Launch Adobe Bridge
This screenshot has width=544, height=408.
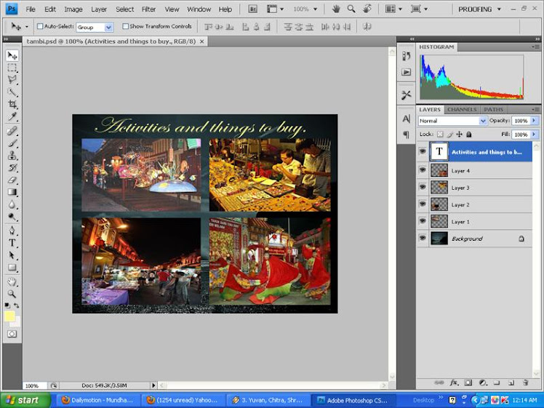click(x=253, y=9)
